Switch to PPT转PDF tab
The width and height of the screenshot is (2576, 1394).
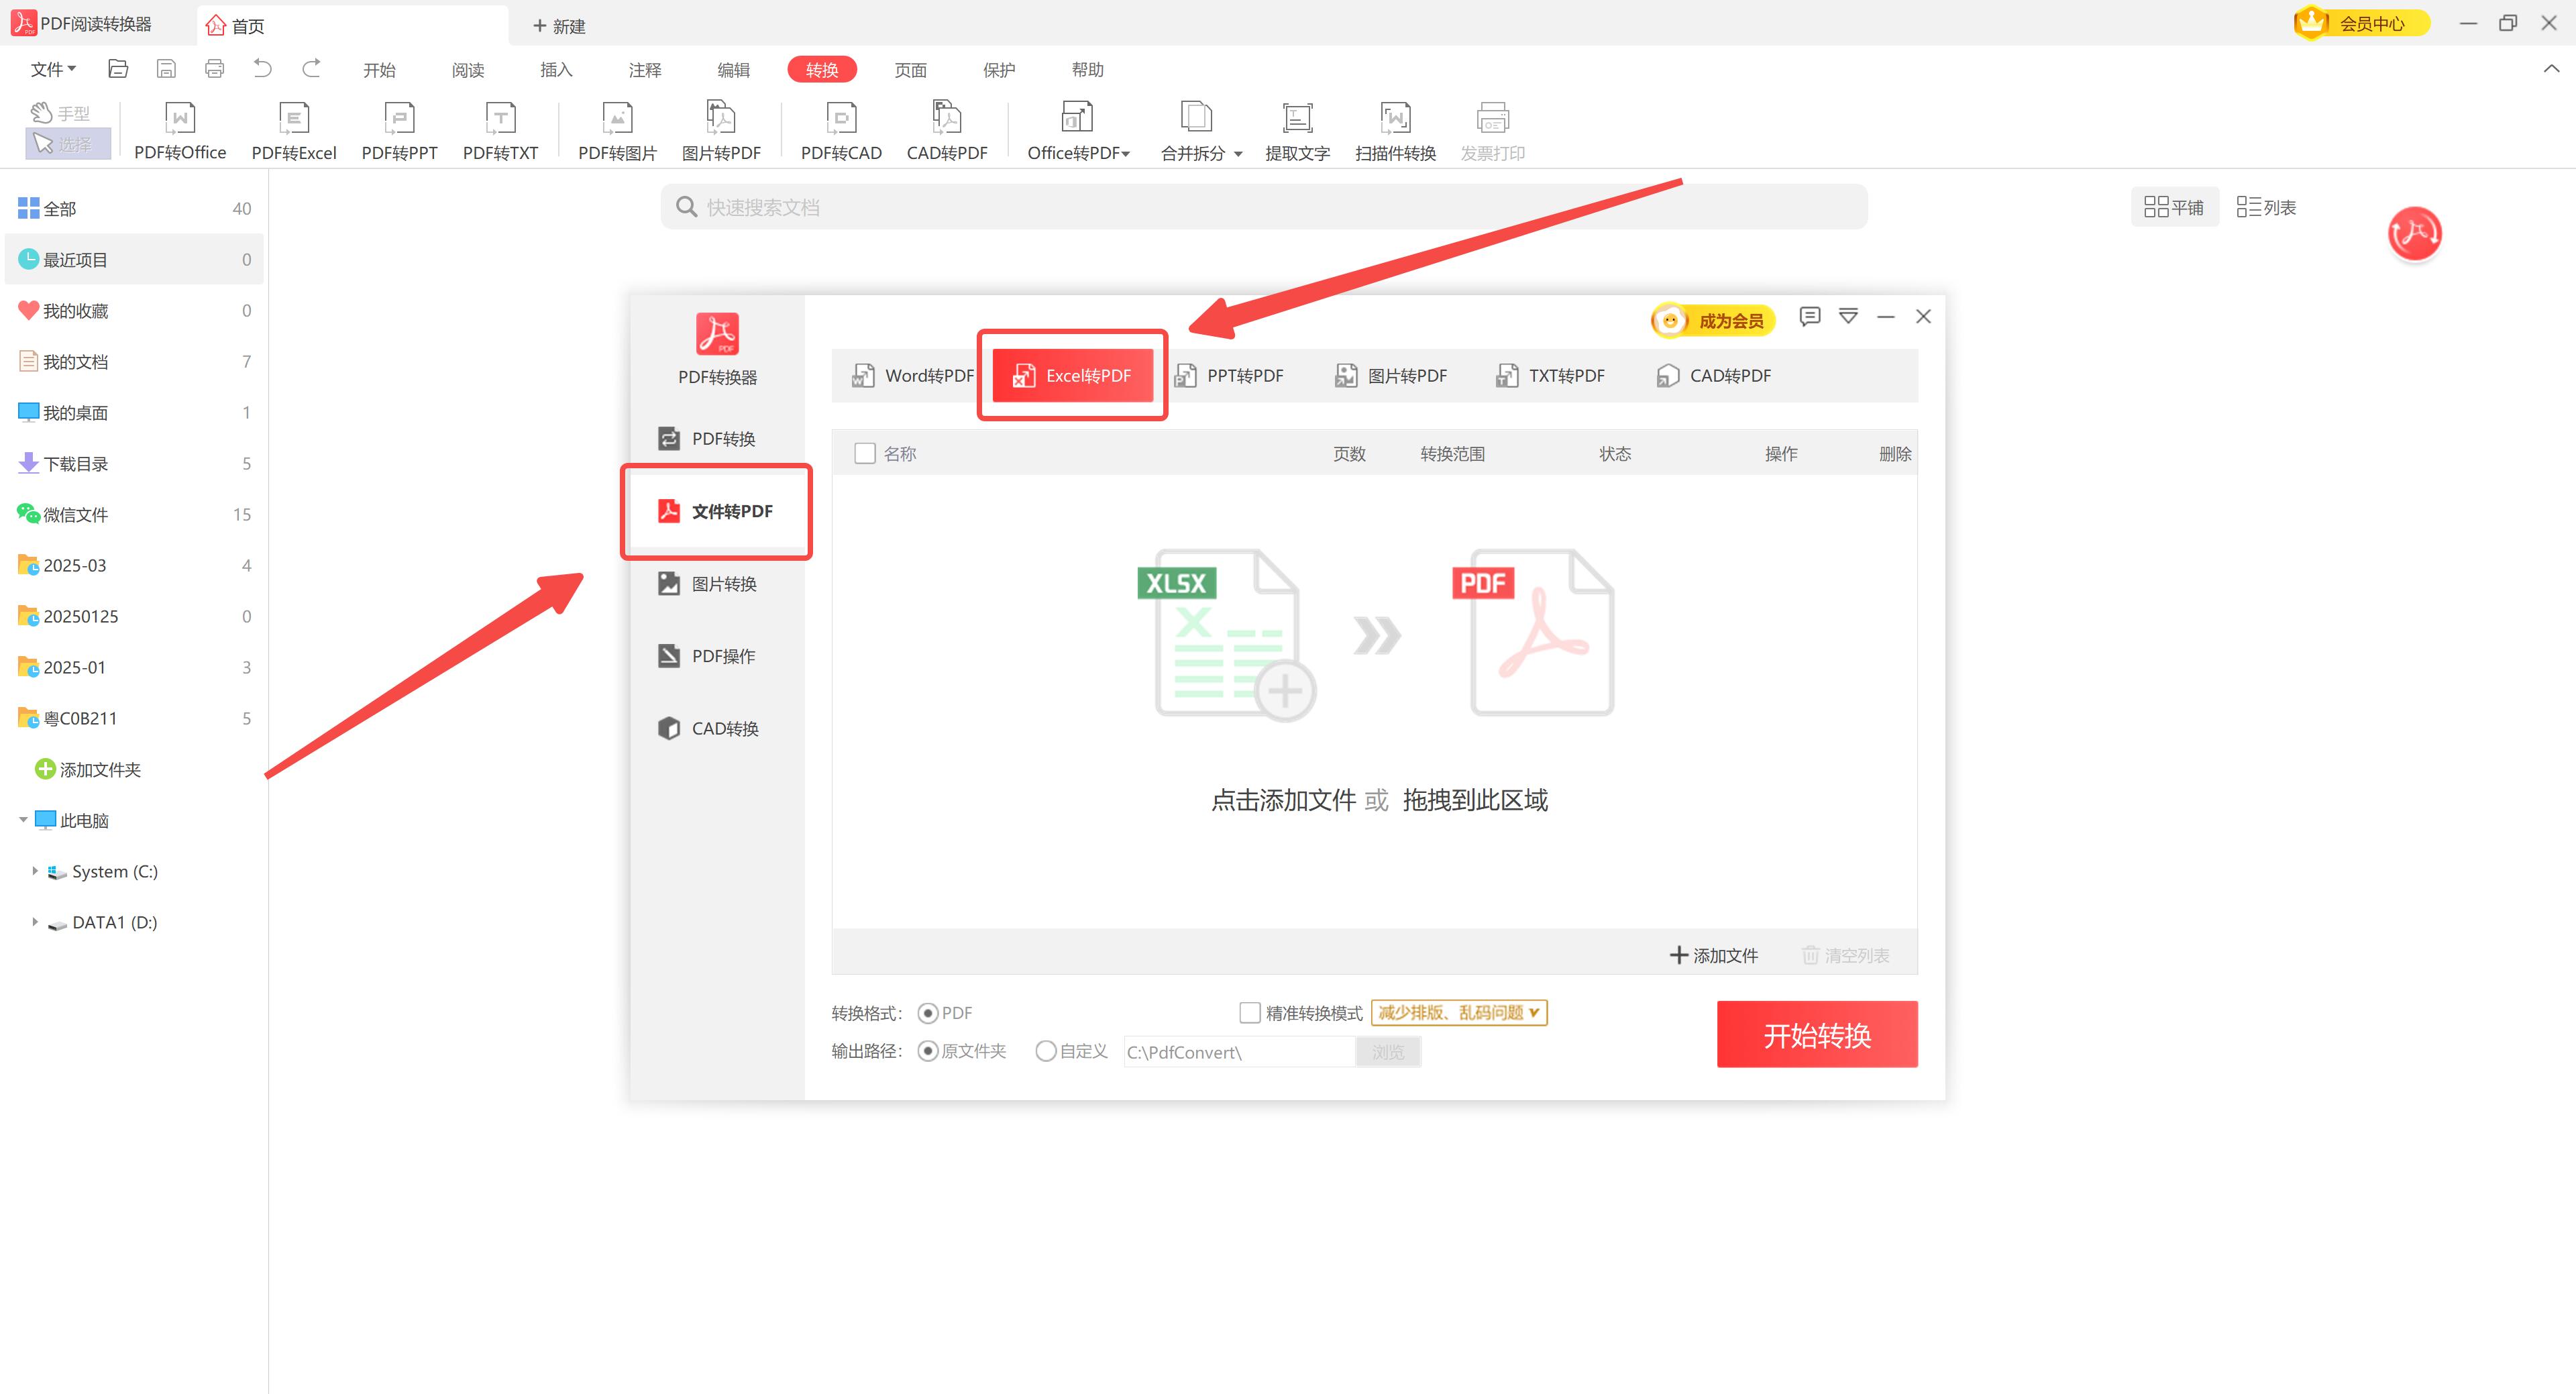coord(1228,376)
